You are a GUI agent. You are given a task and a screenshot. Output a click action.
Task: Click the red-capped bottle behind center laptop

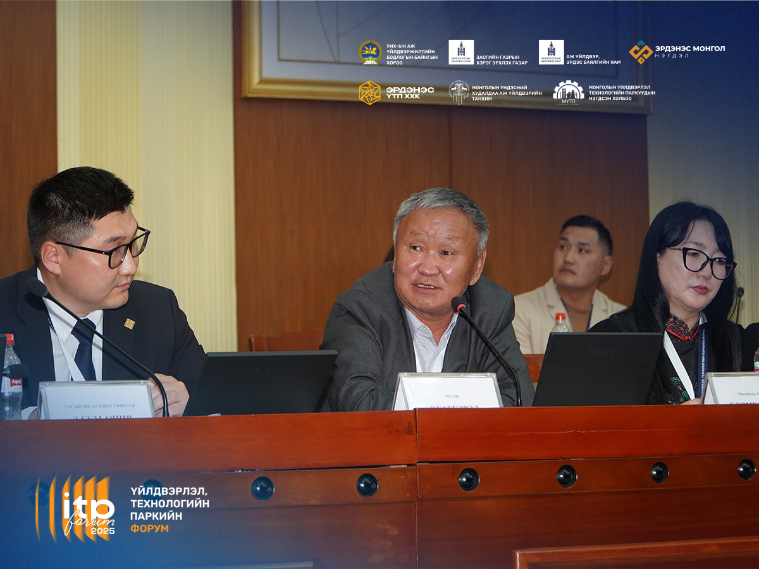pyautogui.click(x=559, y=323)
